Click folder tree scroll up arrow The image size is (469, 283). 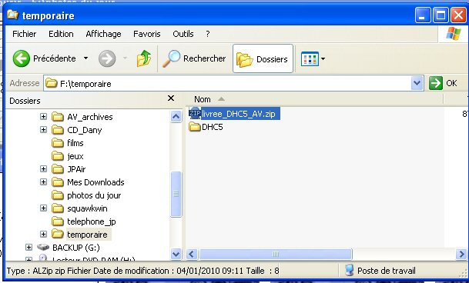point(176,116)
